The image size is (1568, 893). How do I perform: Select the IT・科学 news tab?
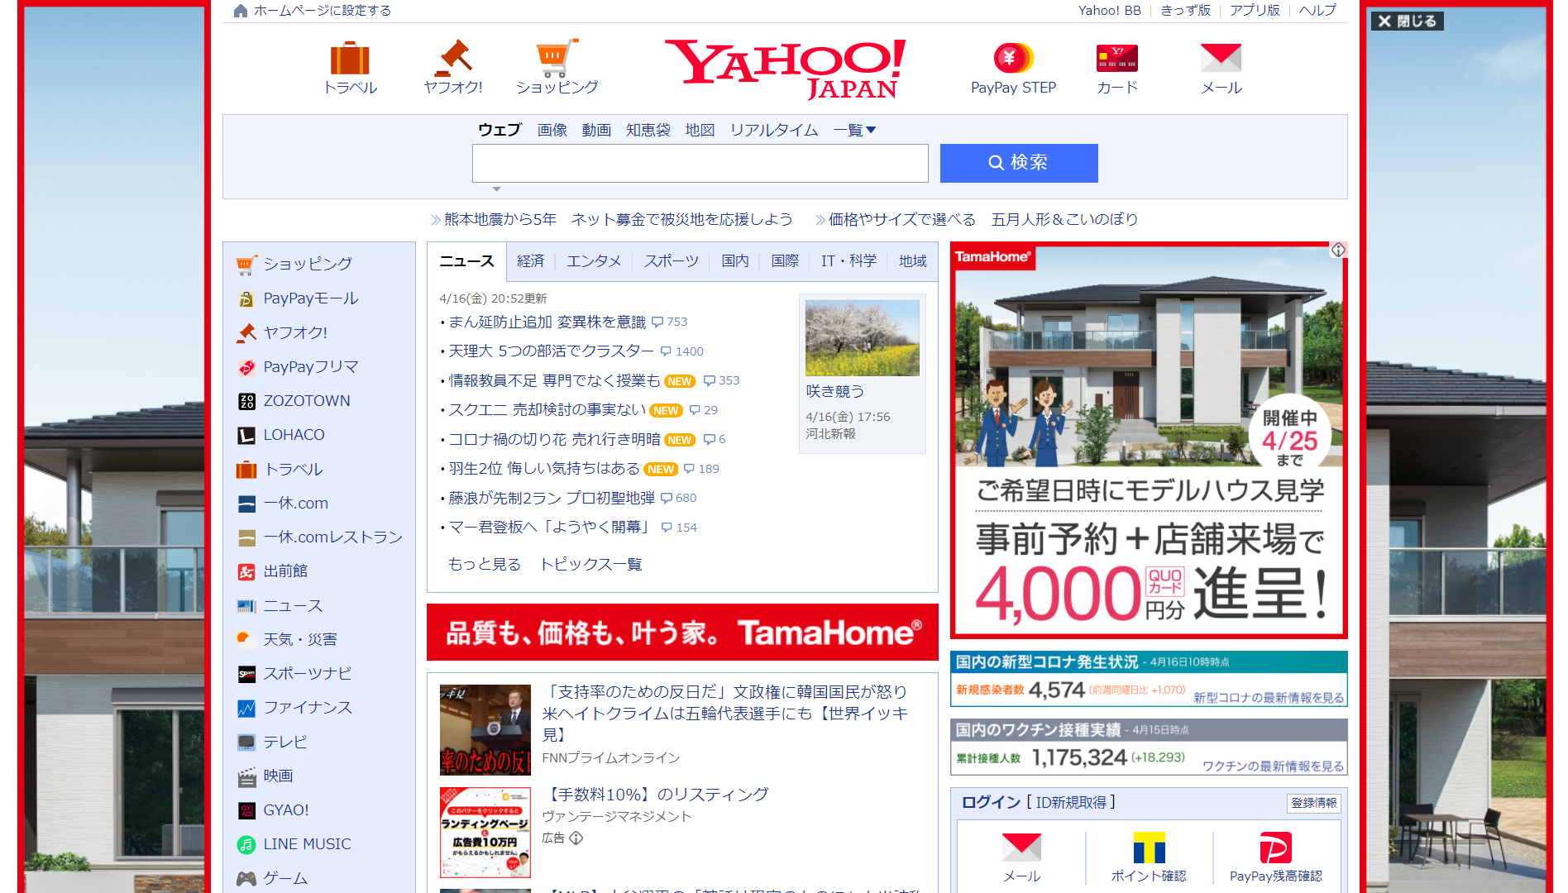pos(849,261)
